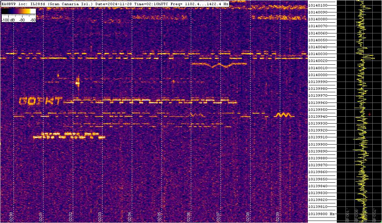This screenshot has height=223, width=382.
Task: Click the 02:03 dashed time gridline label
Action: [100, 216]
